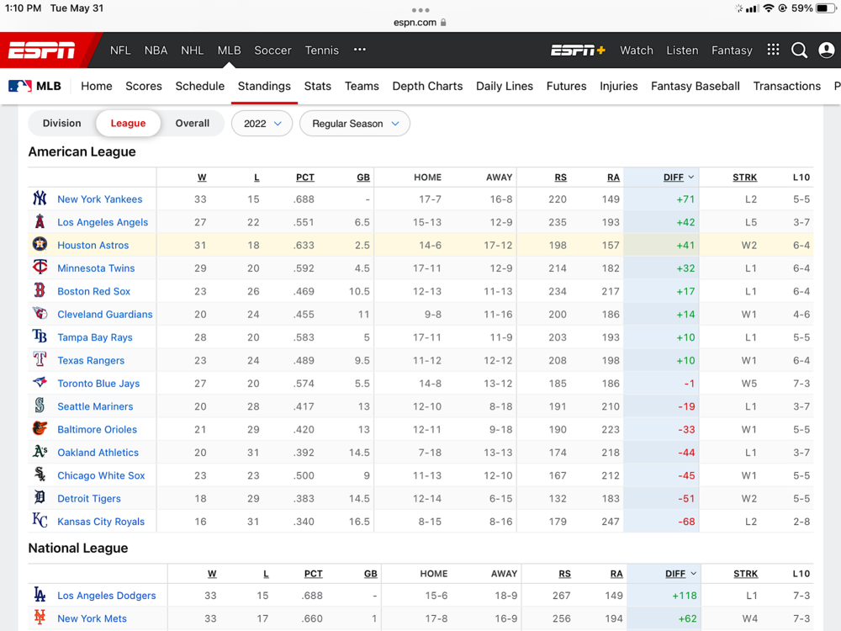Open the user profile icon

826,50
